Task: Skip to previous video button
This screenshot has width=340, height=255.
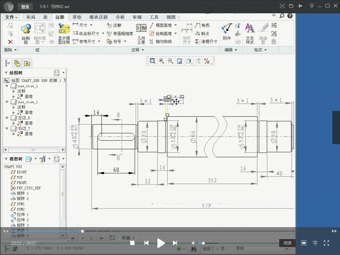Action: click(146, 243)
